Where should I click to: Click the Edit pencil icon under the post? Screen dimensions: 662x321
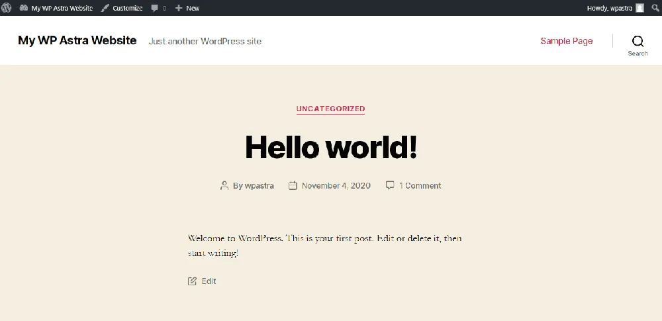[x=192, y=281]
